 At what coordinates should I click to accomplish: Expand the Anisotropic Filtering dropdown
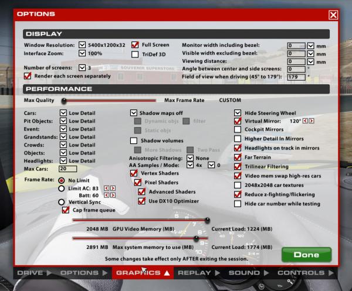point(190,158)
